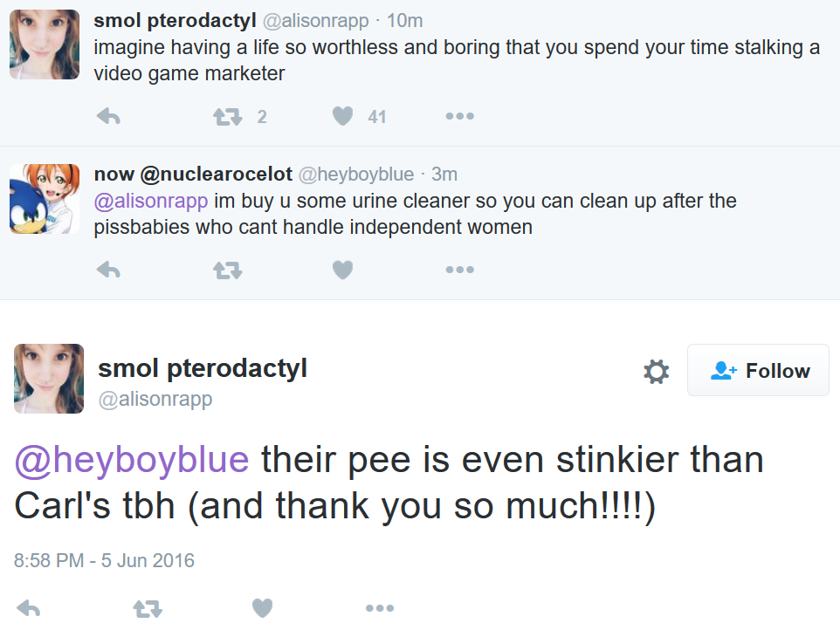This screenshot has height=637, width=840.
Task: Reply to the main 'stinkier than Carl's' tweet
Action: pyautogui.click(x=29, y=608)
